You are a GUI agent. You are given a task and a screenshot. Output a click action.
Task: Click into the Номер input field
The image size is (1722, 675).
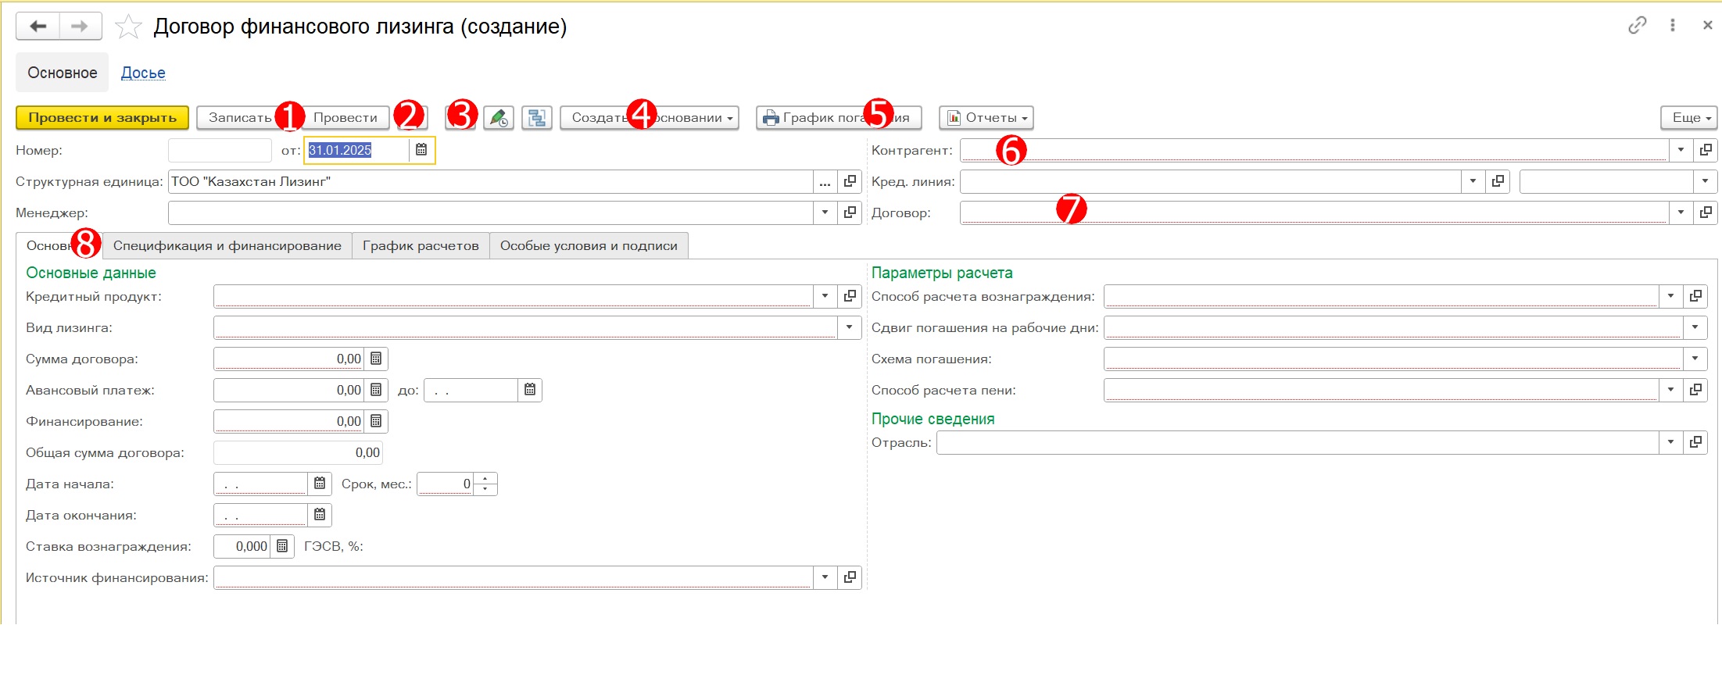(220, 150)
